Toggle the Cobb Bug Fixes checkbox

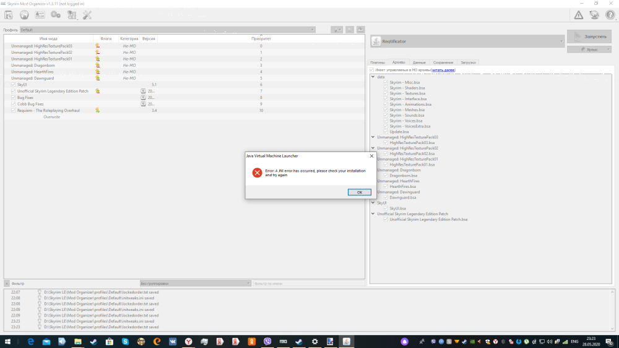point(14,104)
